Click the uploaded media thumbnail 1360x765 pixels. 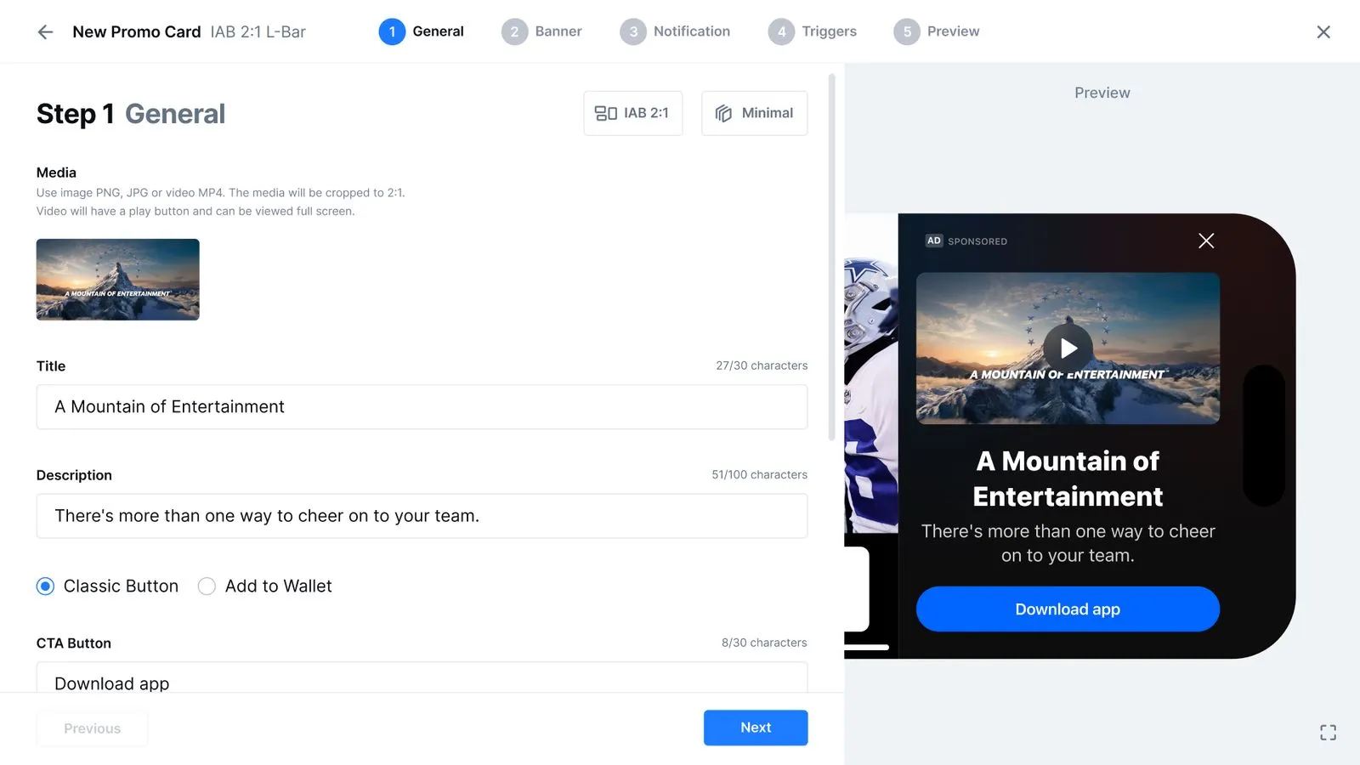118,280
